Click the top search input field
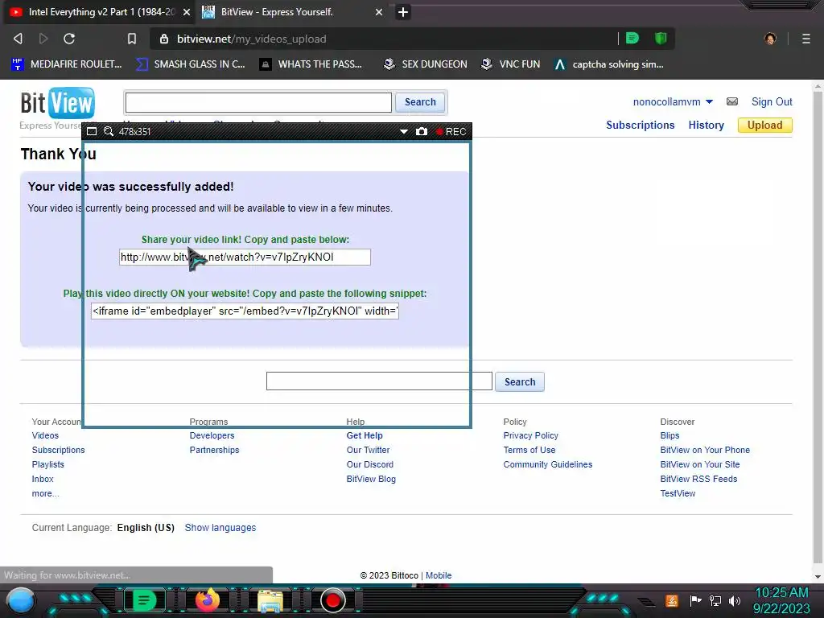This screenshot has width=824, height=618. [258, 102]
